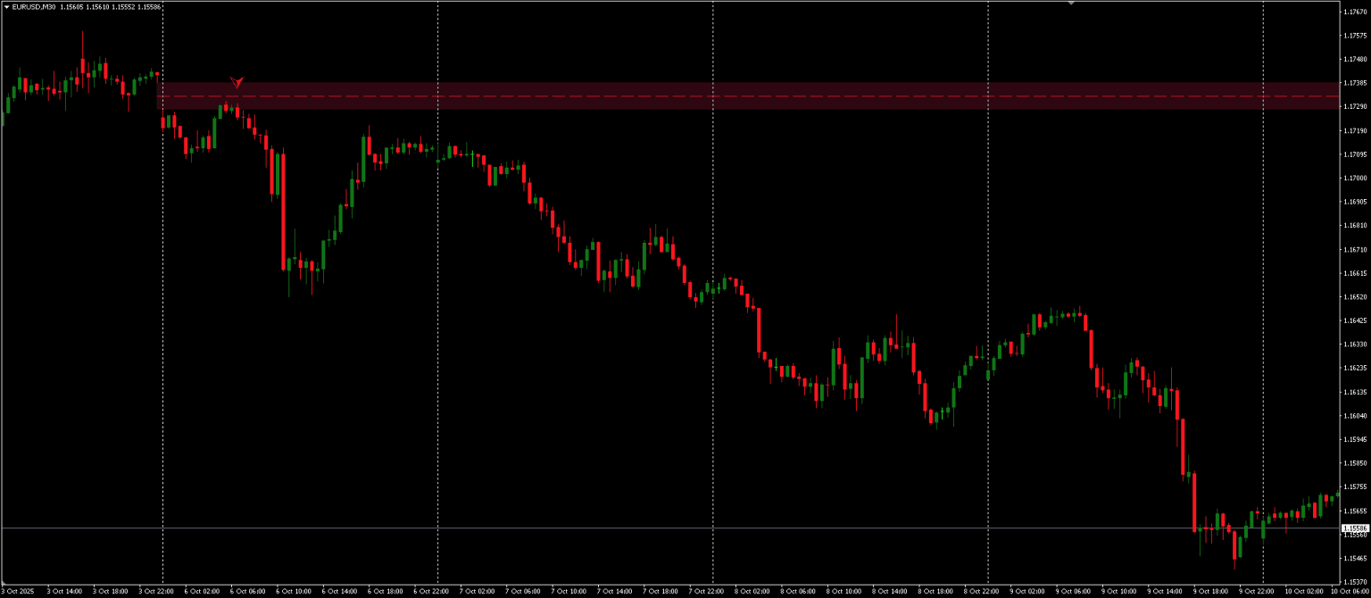Open the EURUSD,M30 chart dropdown triangle
Screen dimensions: 1371x598
coord(6,7)
